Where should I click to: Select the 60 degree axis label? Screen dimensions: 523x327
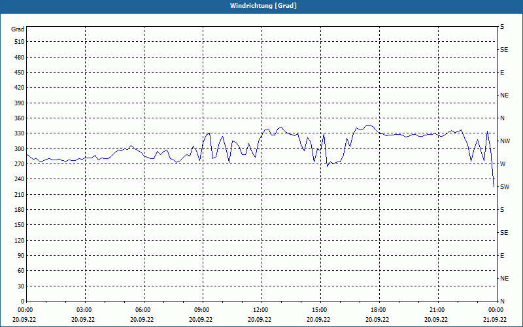click(x=21, y=271)
